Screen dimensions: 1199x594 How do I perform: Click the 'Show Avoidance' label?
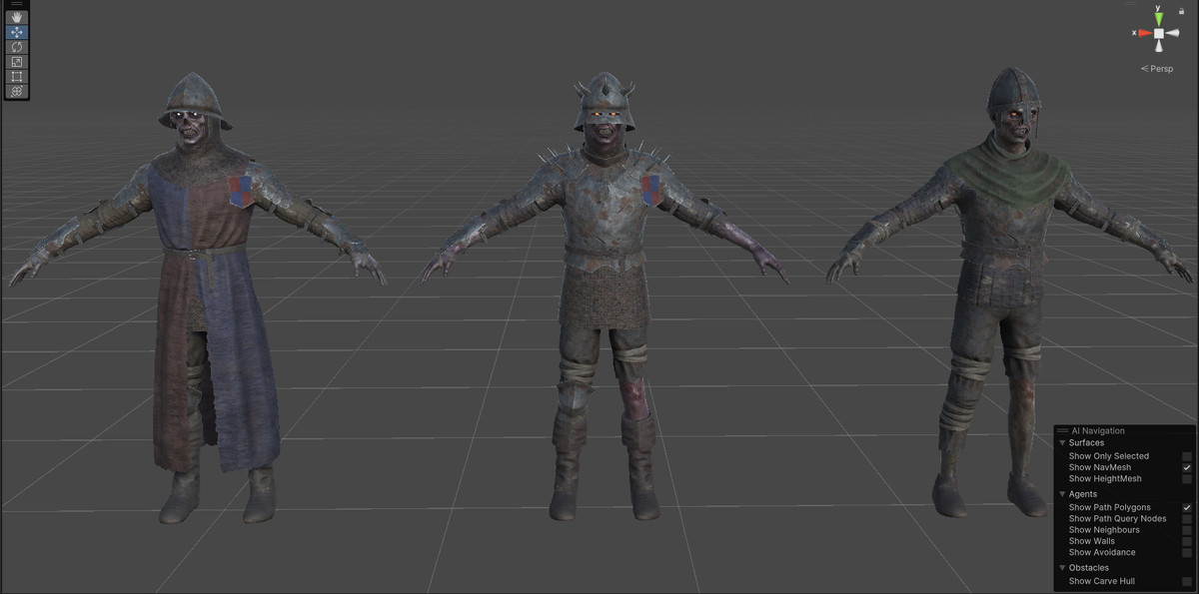1102,552
